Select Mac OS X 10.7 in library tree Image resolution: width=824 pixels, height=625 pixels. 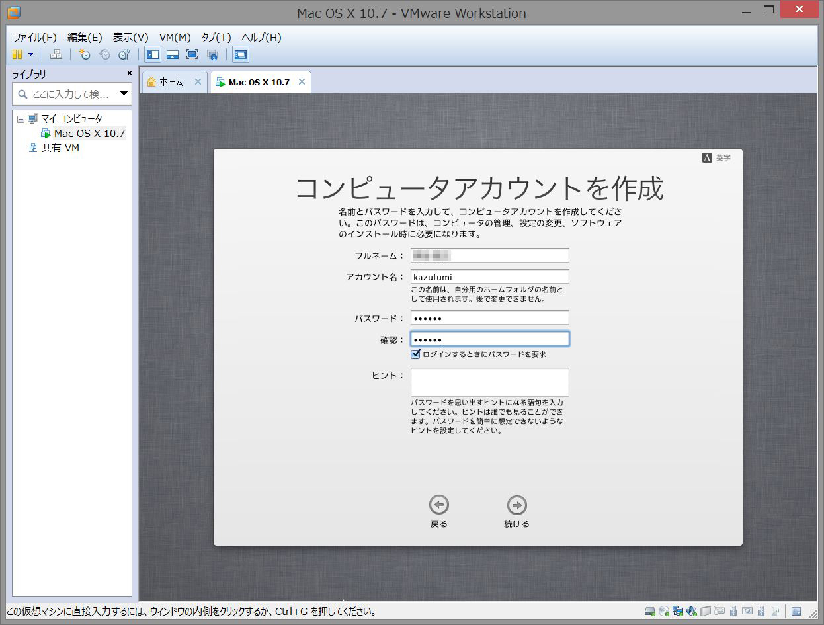click(x=89, y=134)
